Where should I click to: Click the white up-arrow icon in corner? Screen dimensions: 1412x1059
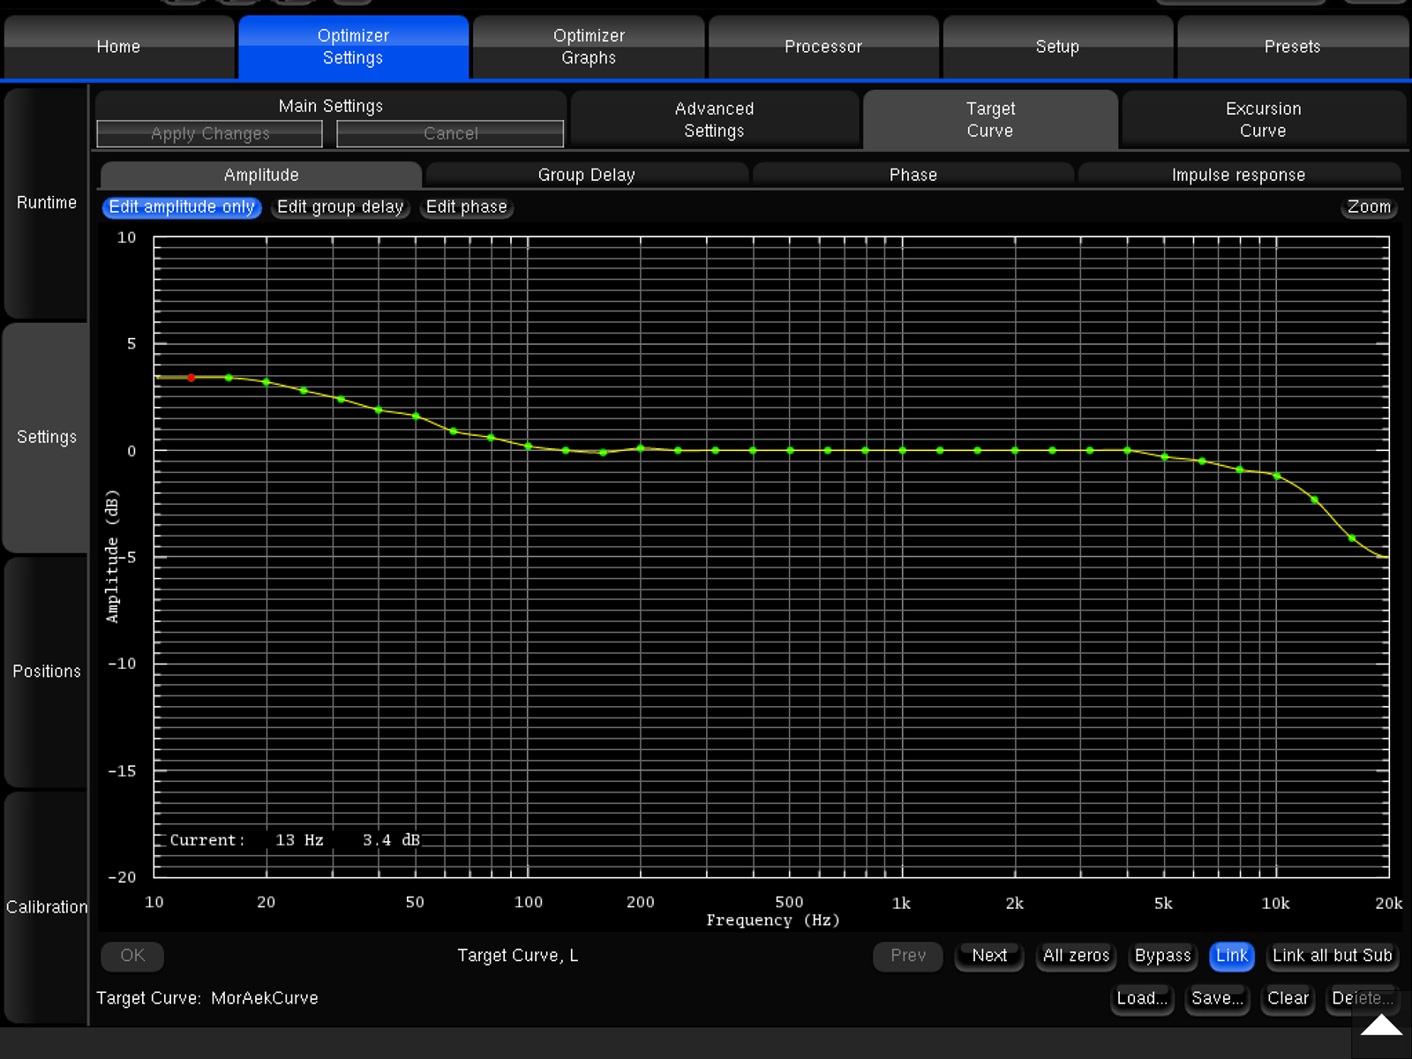pyautogui.click(x=1381, y=1025)
